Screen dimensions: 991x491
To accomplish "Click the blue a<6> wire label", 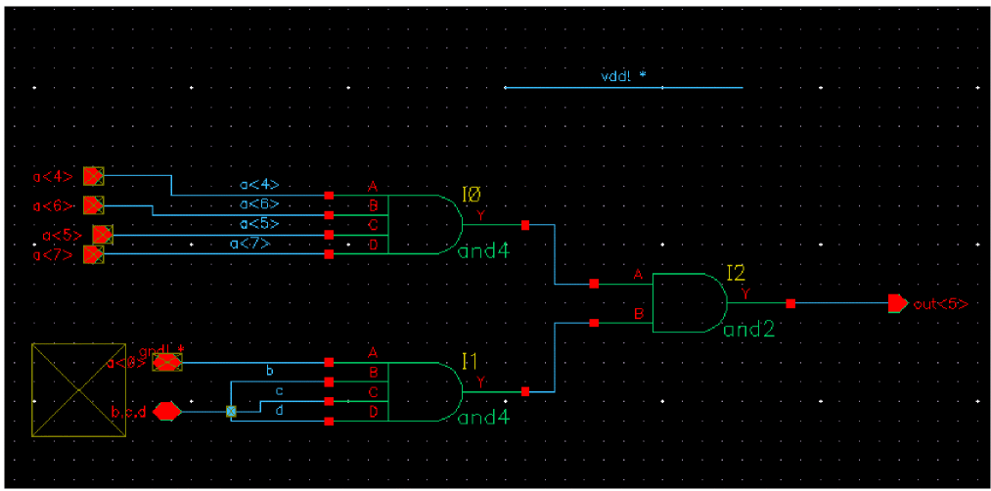I will coord(259,204).
